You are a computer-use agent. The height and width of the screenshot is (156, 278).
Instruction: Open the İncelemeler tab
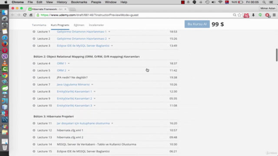[x=96, y=25]
